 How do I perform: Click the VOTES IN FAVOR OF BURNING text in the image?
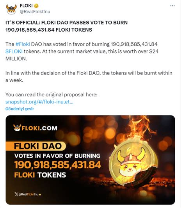(x=57, y=156)
